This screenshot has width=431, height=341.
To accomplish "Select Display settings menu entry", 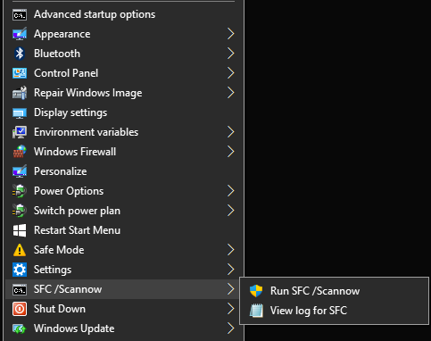I will (x=122, y=112).
